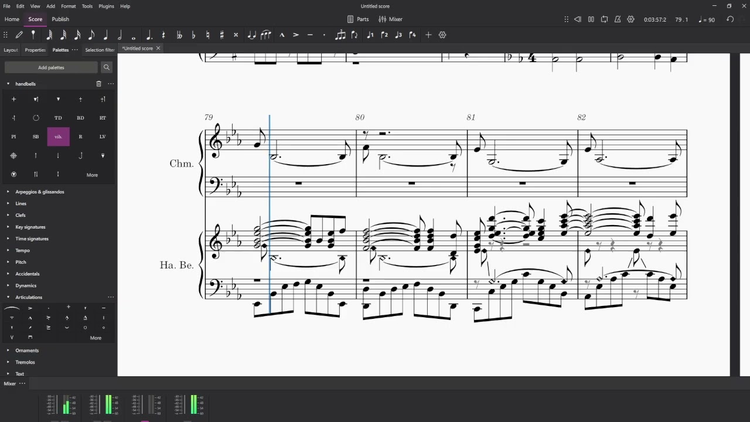Open note input toolbar customization gear
Viewport: 750px width, 422px height.
(442, 35)
